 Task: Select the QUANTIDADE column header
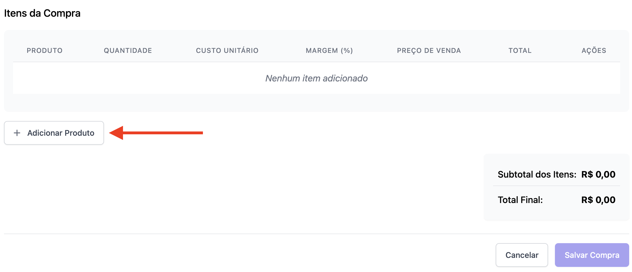pyautogui.click(x=128, y=51)
